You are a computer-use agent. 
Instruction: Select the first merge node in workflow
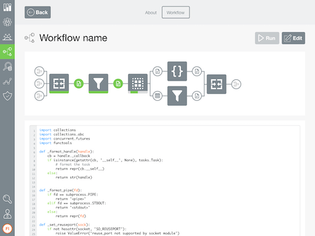[59, 83]
